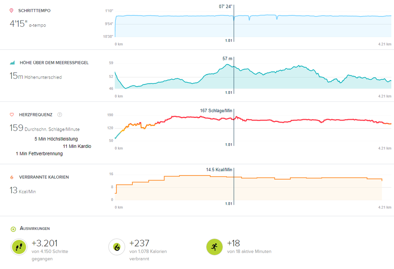Click the orange flame icon beside Verbrannte Kalorien
This screenshot has height=269, width=394.
(x=12, y=177)
